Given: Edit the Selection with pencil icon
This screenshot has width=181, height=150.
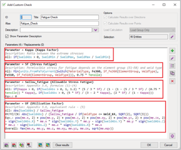Looking at the screenshot, I should click(172, 37).
